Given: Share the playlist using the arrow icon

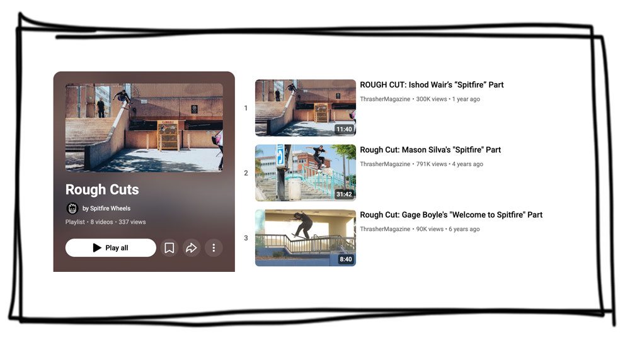Looking at the screenshot, I should pyautogui.click(x=192, y=248).
